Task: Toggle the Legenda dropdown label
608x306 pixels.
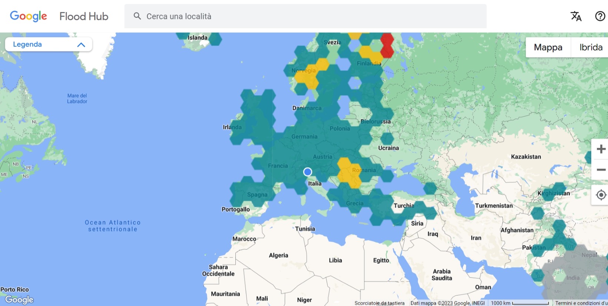Action: pyautogui.click(x=27, y=44)
